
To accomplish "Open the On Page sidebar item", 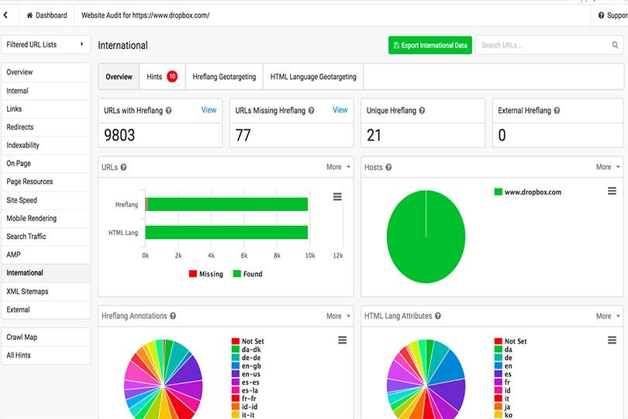I will (x=46, y=163).
